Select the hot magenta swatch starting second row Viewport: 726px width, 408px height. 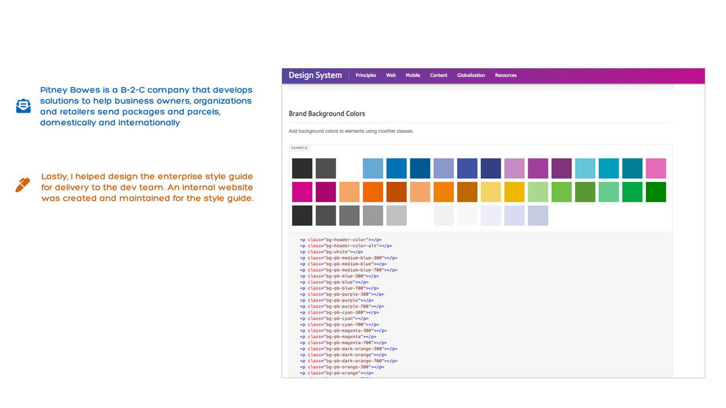pos(302,192)
